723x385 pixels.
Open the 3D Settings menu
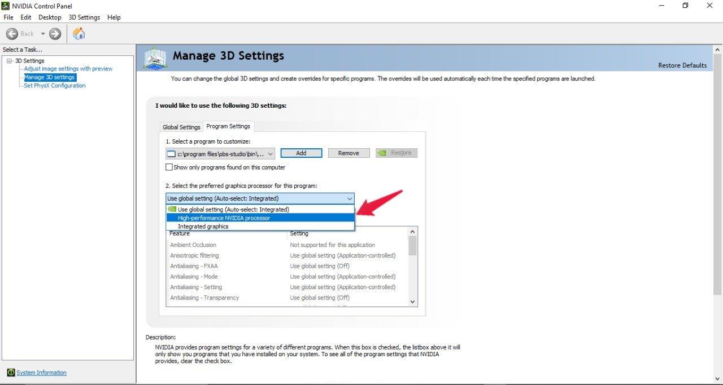[x=84, y=17]
